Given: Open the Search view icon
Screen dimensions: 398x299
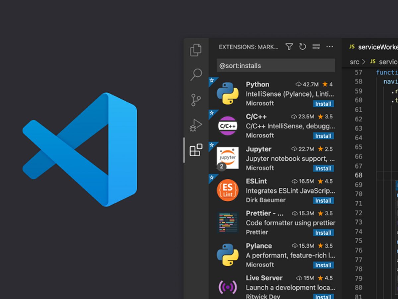Looking at the screenshot, I should 196,75.
